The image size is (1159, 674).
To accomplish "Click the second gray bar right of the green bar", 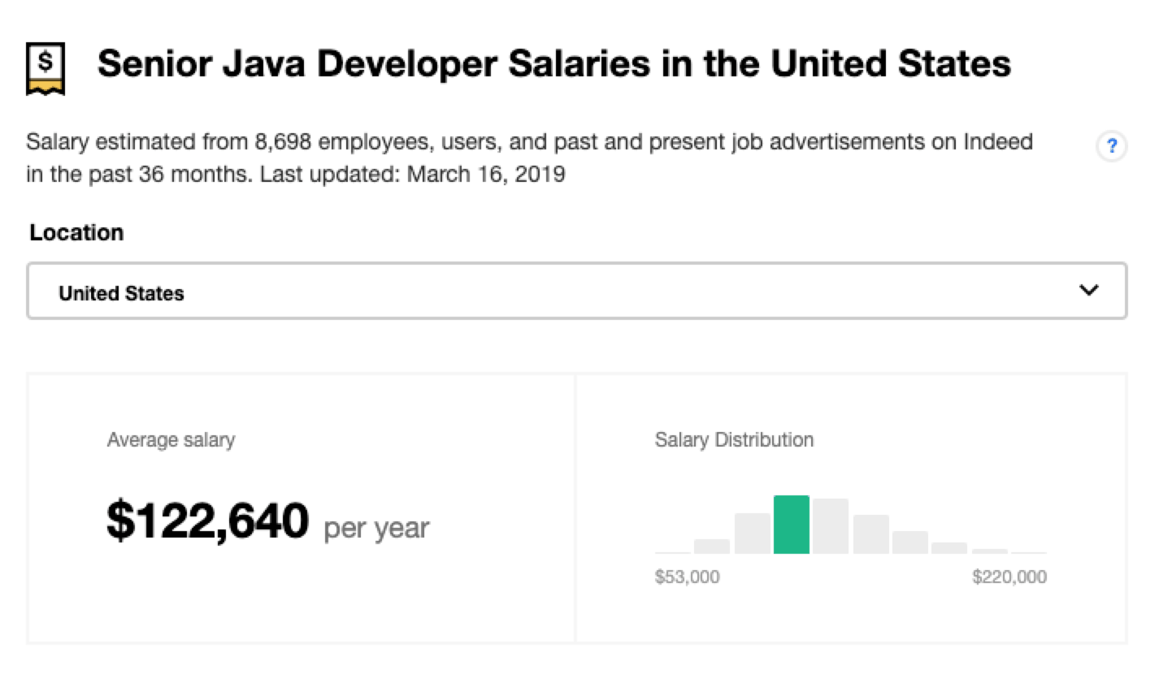I will coord(870,534).
